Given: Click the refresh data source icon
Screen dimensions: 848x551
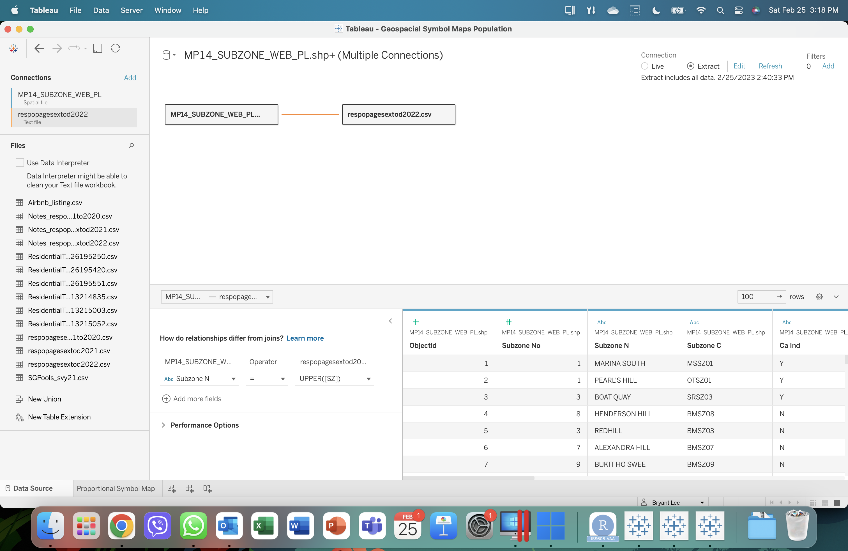Looking at the screenshot, I should tap(115, 48).
